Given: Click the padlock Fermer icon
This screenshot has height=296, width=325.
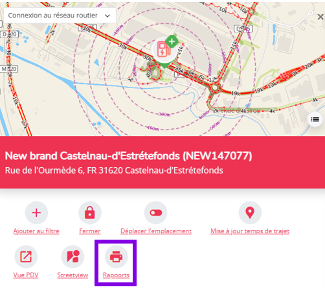Looking at the screenshot, I should (x=90, y=213).
